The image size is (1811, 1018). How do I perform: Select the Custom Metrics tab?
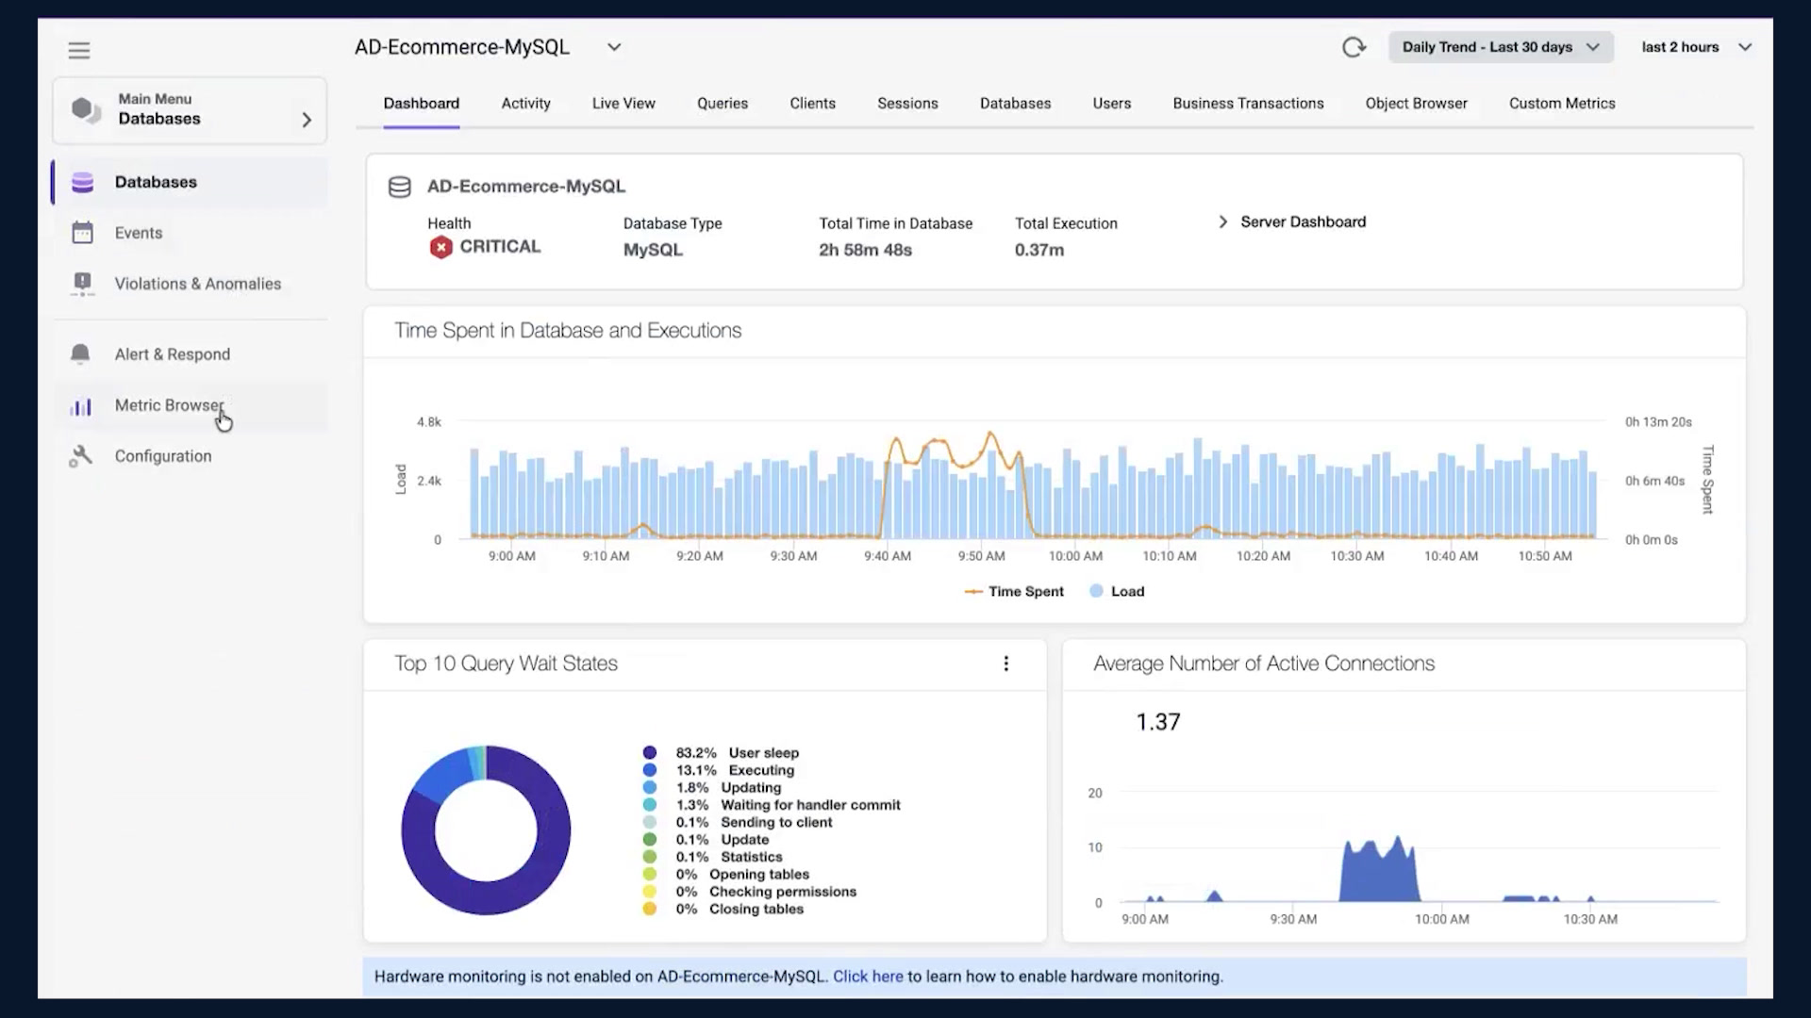pos(1562,104)
